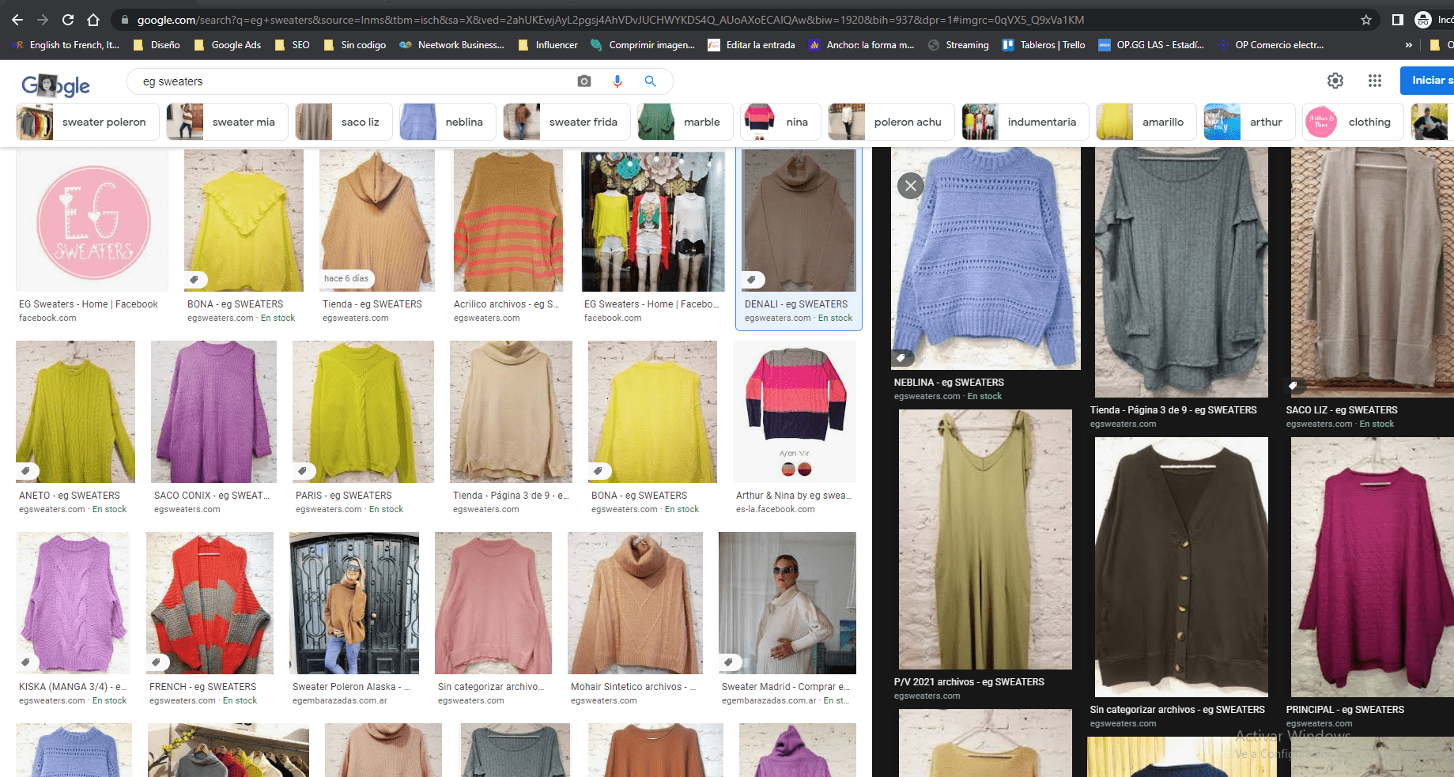Viewport: 1454px width, 777px height.
Task: Open the Comprimir imagen bookmark
Action: pos(643,45)
